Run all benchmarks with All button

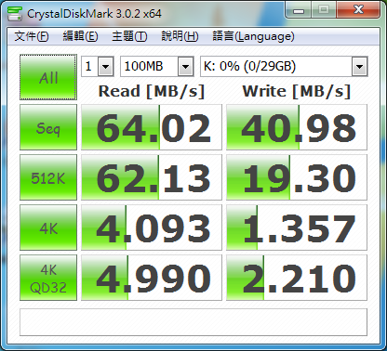click(x=48, y=77)
